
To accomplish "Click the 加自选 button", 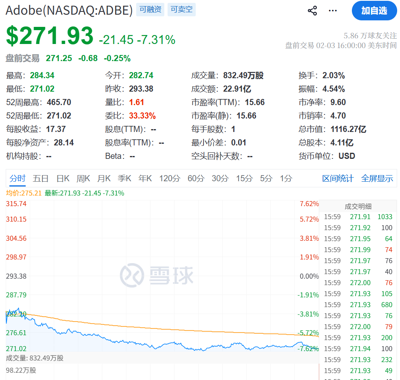I will pyautogui.click(x=374, y=11).
